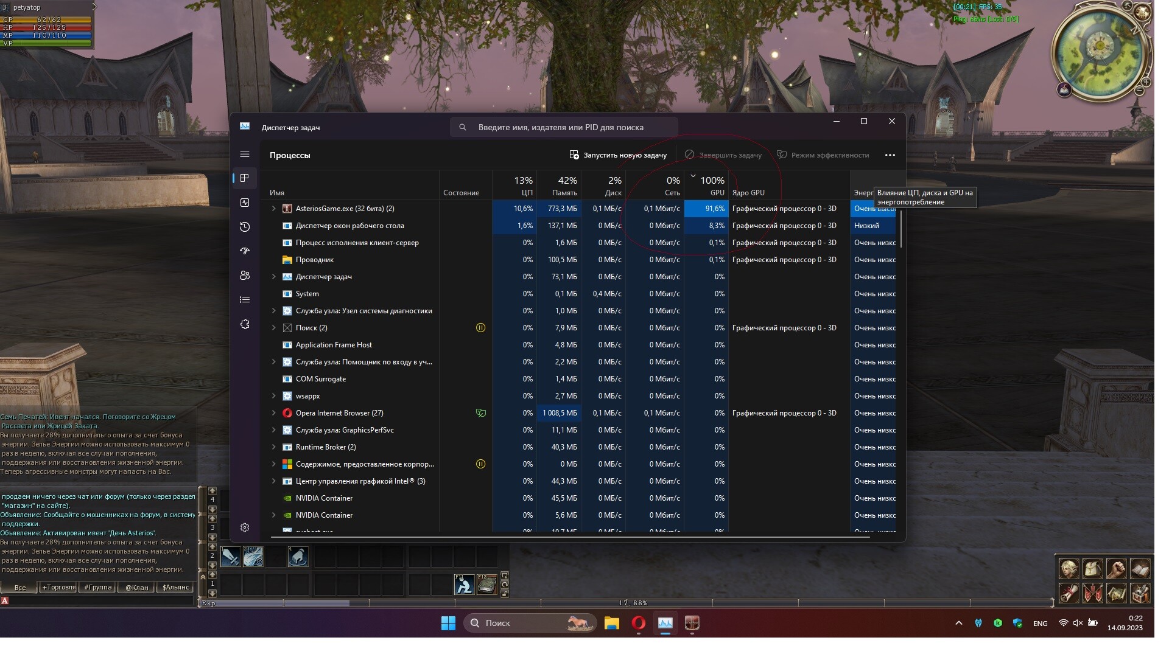
Task: Sort by Ядро GPU column header
Action: [x=789, y=186]
